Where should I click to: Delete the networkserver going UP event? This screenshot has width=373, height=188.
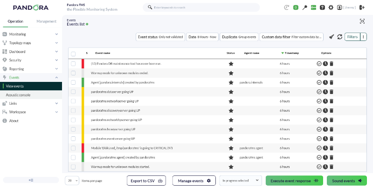click(x=332, y=101)
